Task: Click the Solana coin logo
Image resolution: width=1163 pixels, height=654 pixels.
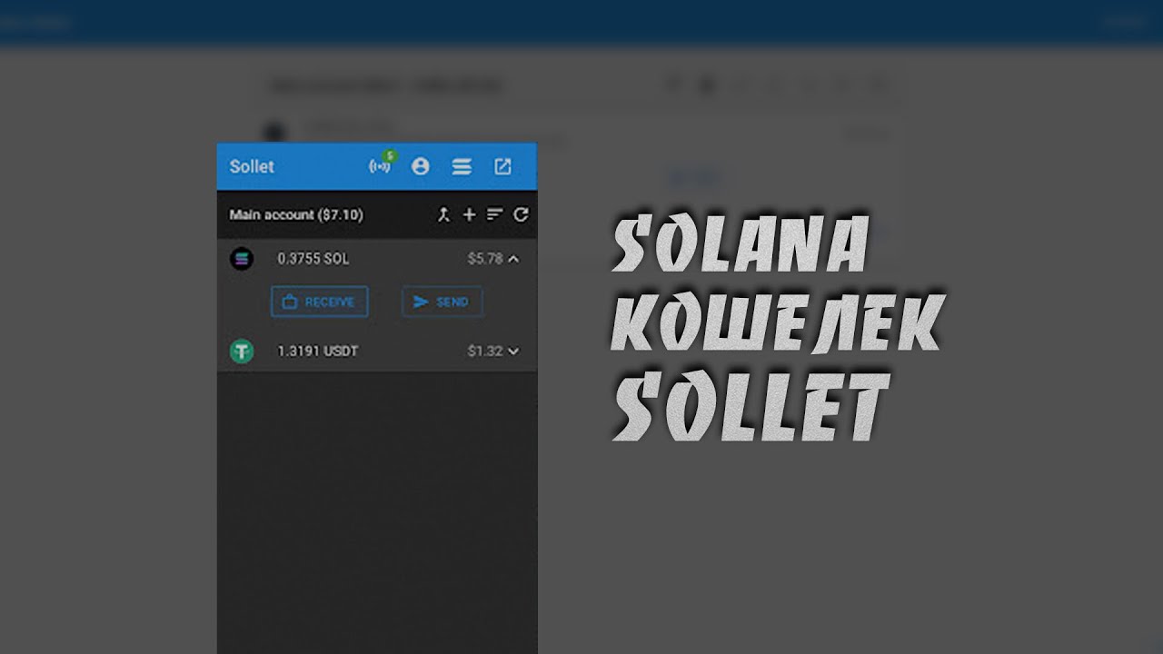Action: 242,259
